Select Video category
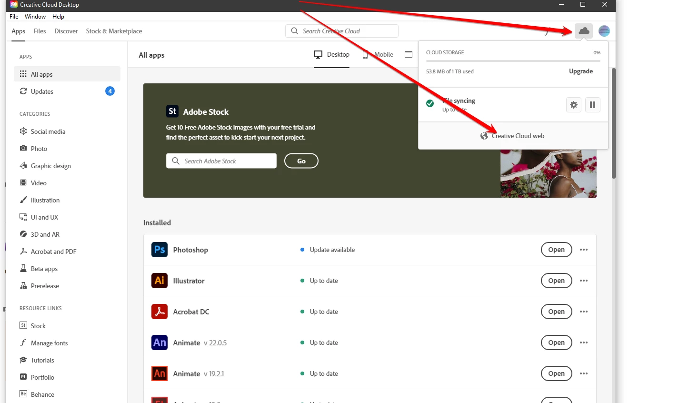 67,183
